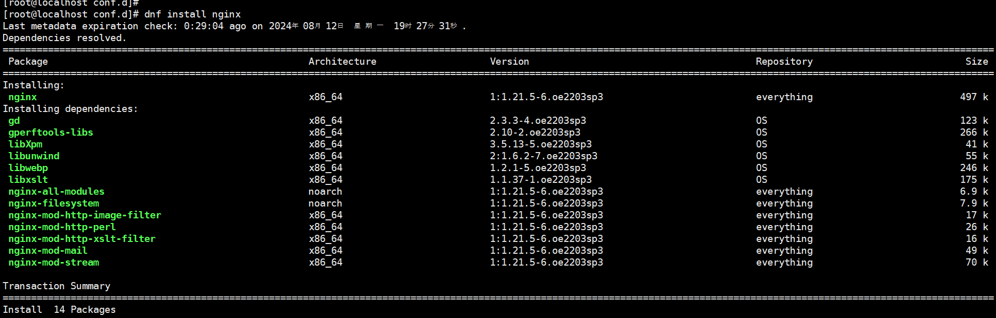Click nginx-mod-http-xslt-filter package name
The width and height of the screenshot is (996, 318).
pyautogui.click(x=82, y=239)
